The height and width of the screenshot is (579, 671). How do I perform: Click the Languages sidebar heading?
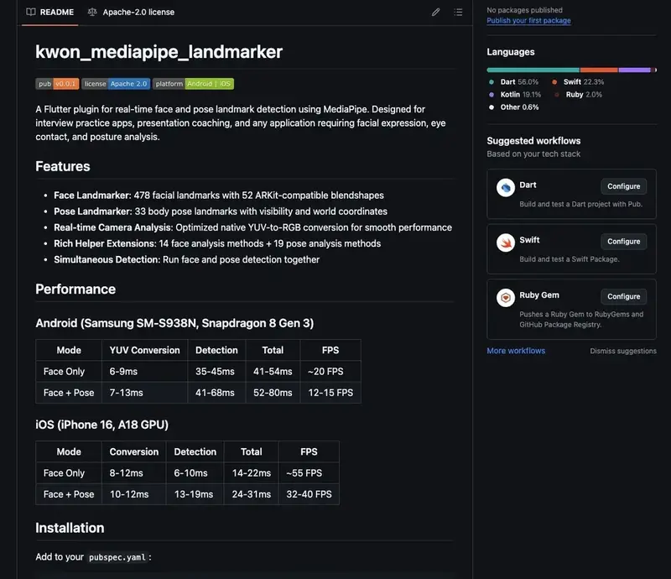(511, 52)
